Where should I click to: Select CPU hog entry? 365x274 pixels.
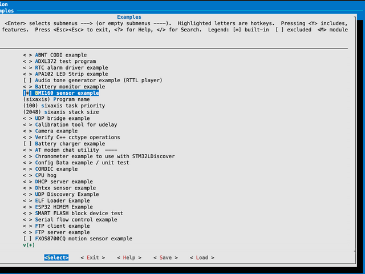coord(39,175)
